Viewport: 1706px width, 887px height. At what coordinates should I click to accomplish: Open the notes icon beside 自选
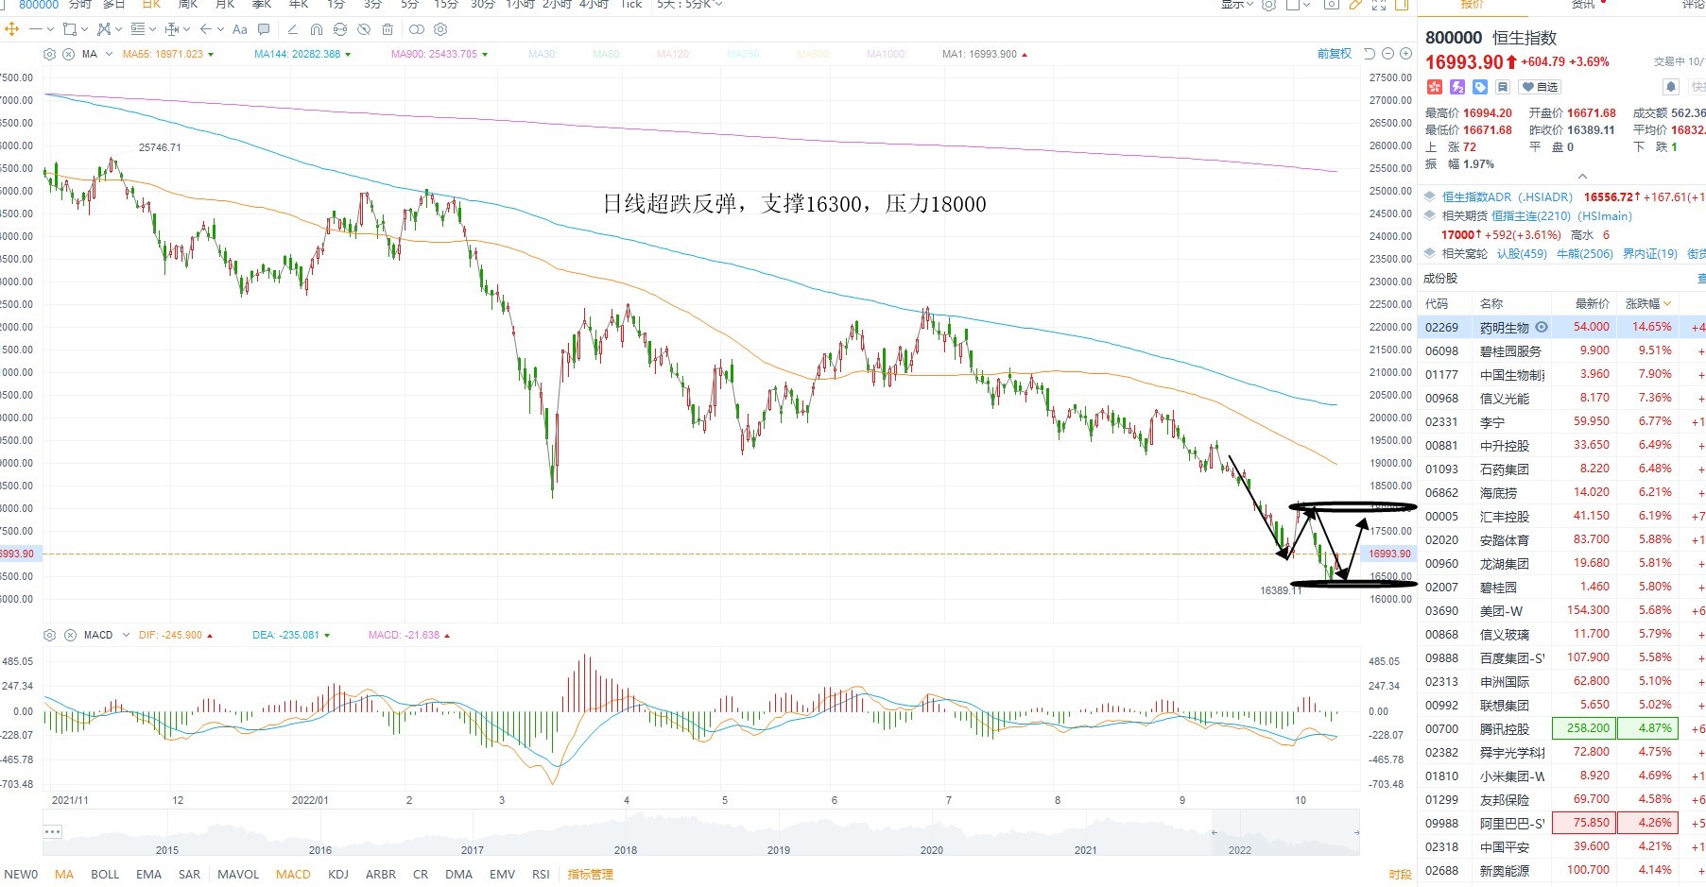1502,87
